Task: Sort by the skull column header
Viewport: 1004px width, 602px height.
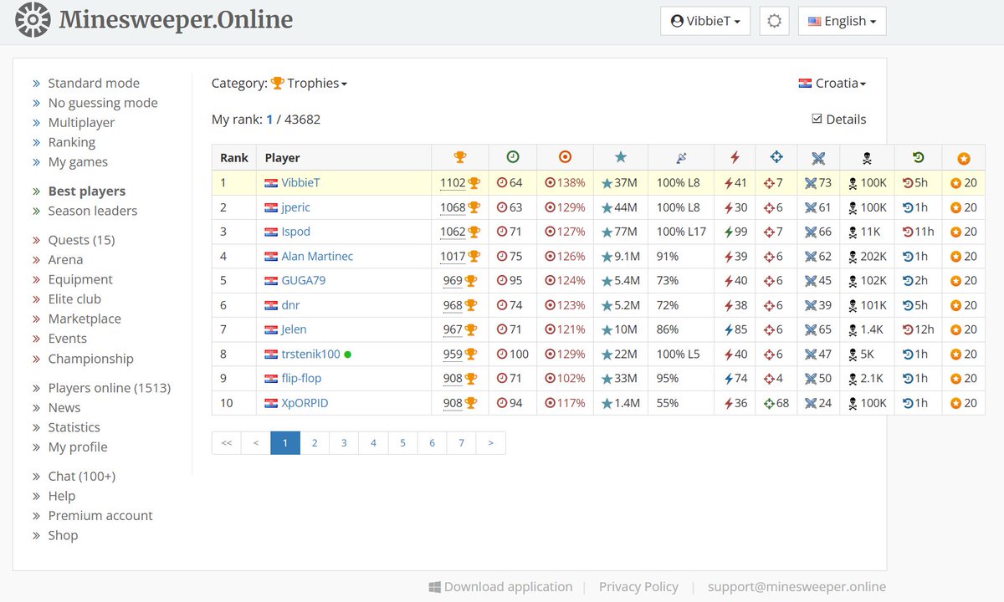Action: [867, 157]
